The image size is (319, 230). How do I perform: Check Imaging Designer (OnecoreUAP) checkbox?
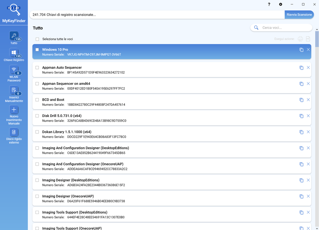tap(37, 196)
